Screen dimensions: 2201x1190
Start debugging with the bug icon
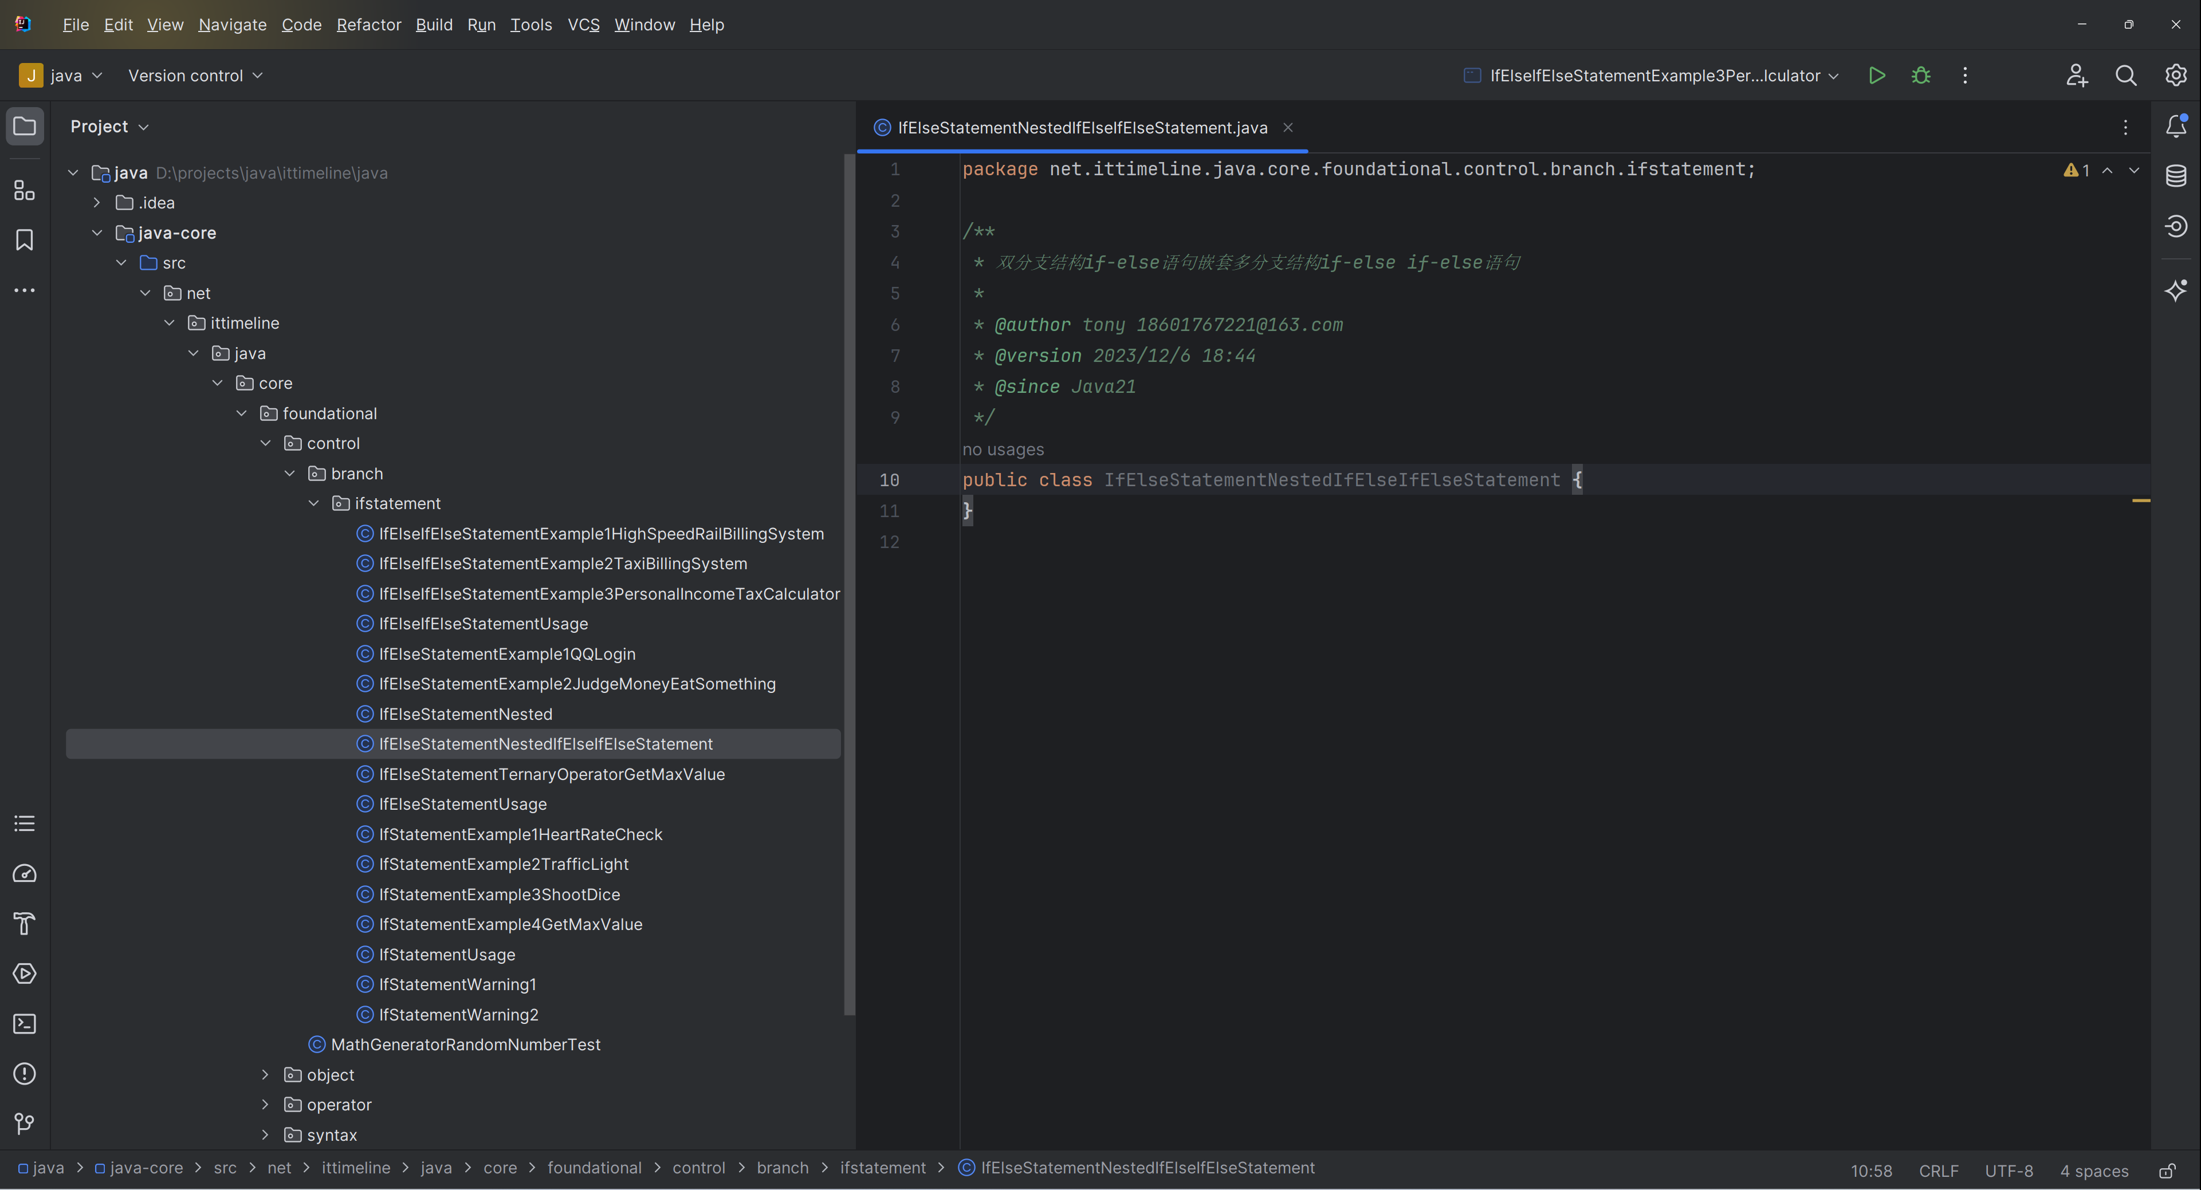tap(1921, 75)
